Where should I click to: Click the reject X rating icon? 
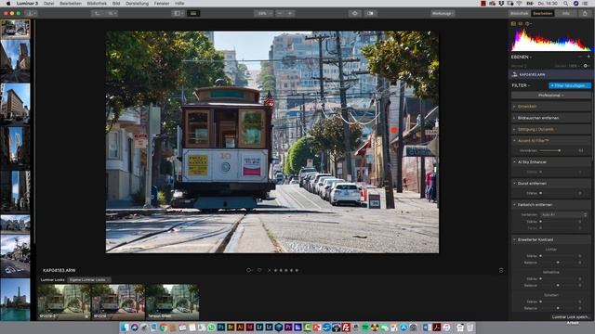coord(270,270)
